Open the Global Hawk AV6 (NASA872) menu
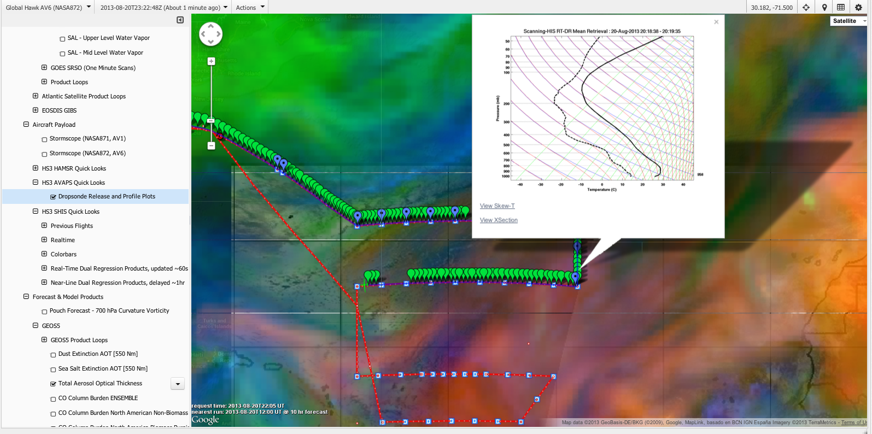The image size is (872, 434). pyautogui.click(x=48, y=8)
